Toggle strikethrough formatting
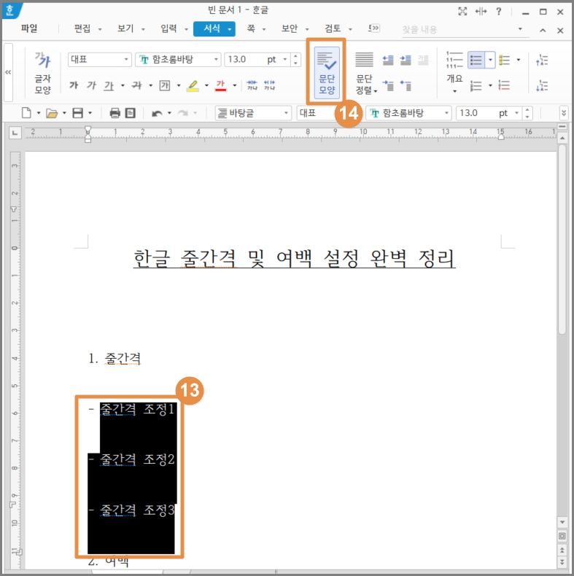This screenshot has height=576, width=574. point(136,85)
